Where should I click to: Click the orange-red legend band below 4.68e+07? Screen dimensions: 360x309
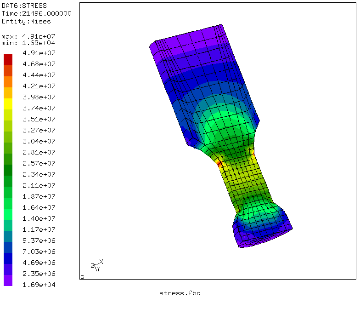coord(8,71)
